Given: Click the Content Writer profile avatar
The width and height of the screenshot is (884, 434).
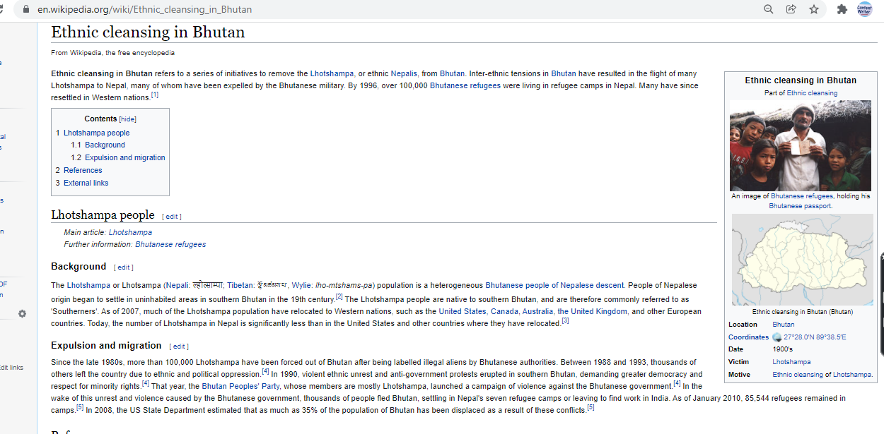Looking at the screenshot, I should click(x=864, y=9).
